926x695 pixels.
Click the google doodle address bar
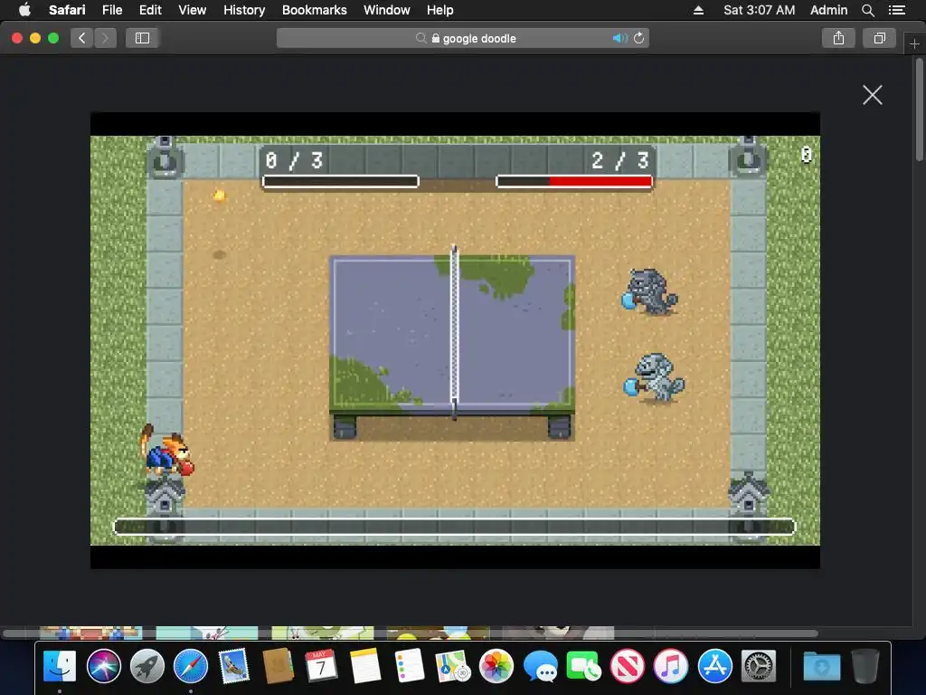click(x=463, y=38)
